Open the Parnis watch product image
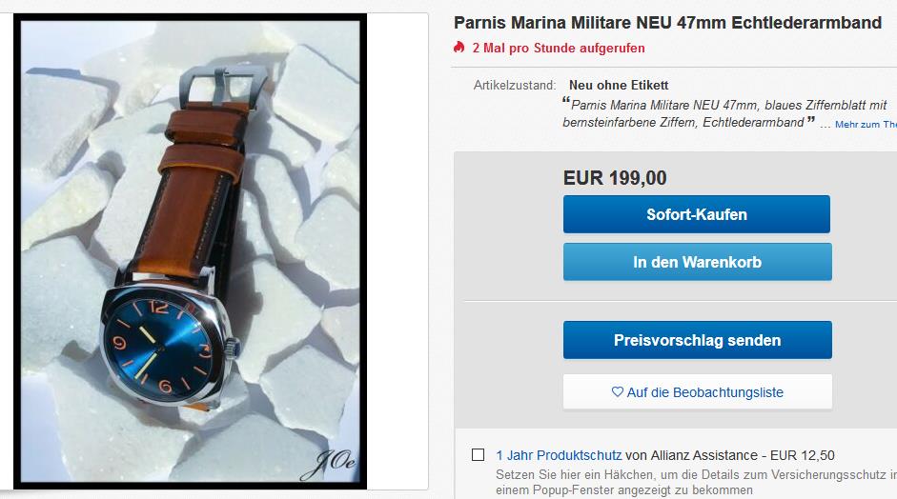Viewport: 897px width, 499px height. [x=190, y=251]
